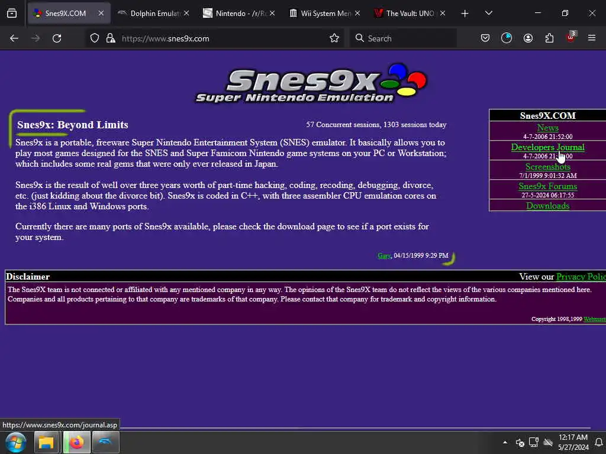Open the Developers Journal link
Image resolution: width=606 pixels, height=454 pixels.
(547, 147)
